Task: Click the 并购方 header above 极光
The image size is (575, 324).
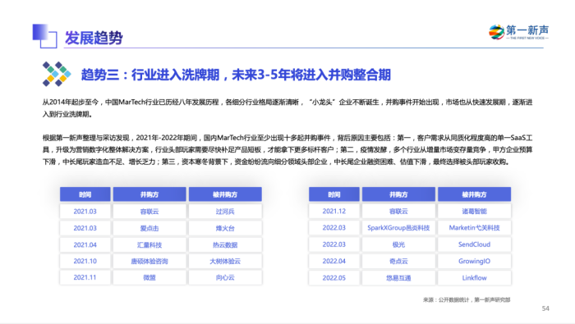Action: point(398,194)
